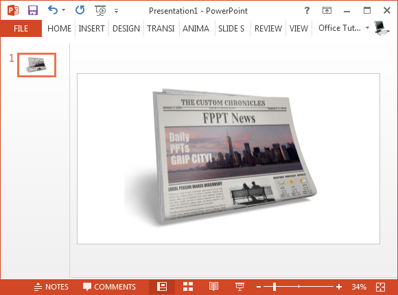The width and height of the screenshot is (398, 295).
Task: Open zoom dialog via 34% level
Action: coord(359,287)
